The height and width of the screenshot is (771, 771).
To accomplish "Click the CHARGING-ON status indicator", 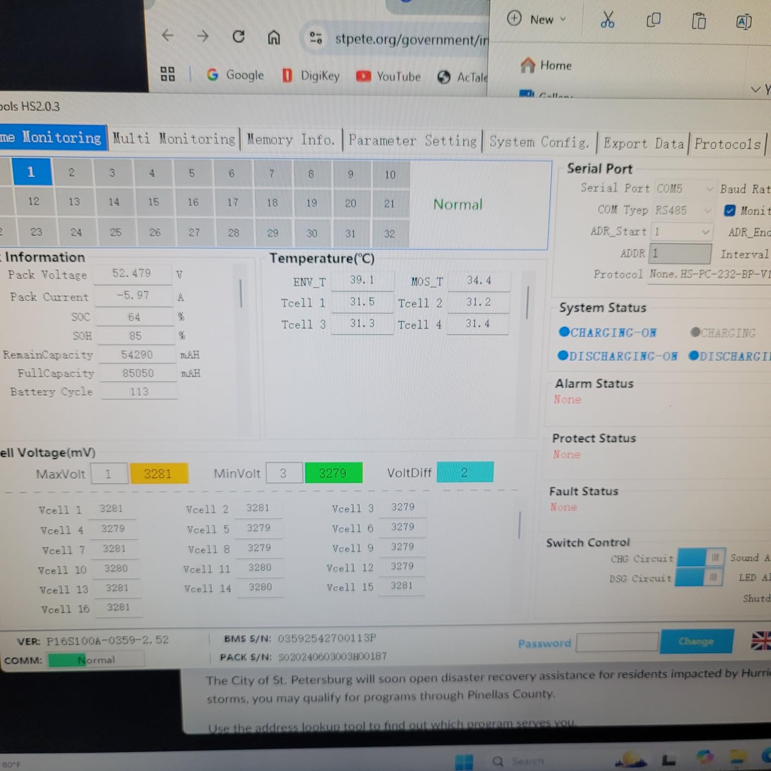I will click(607, 333).
